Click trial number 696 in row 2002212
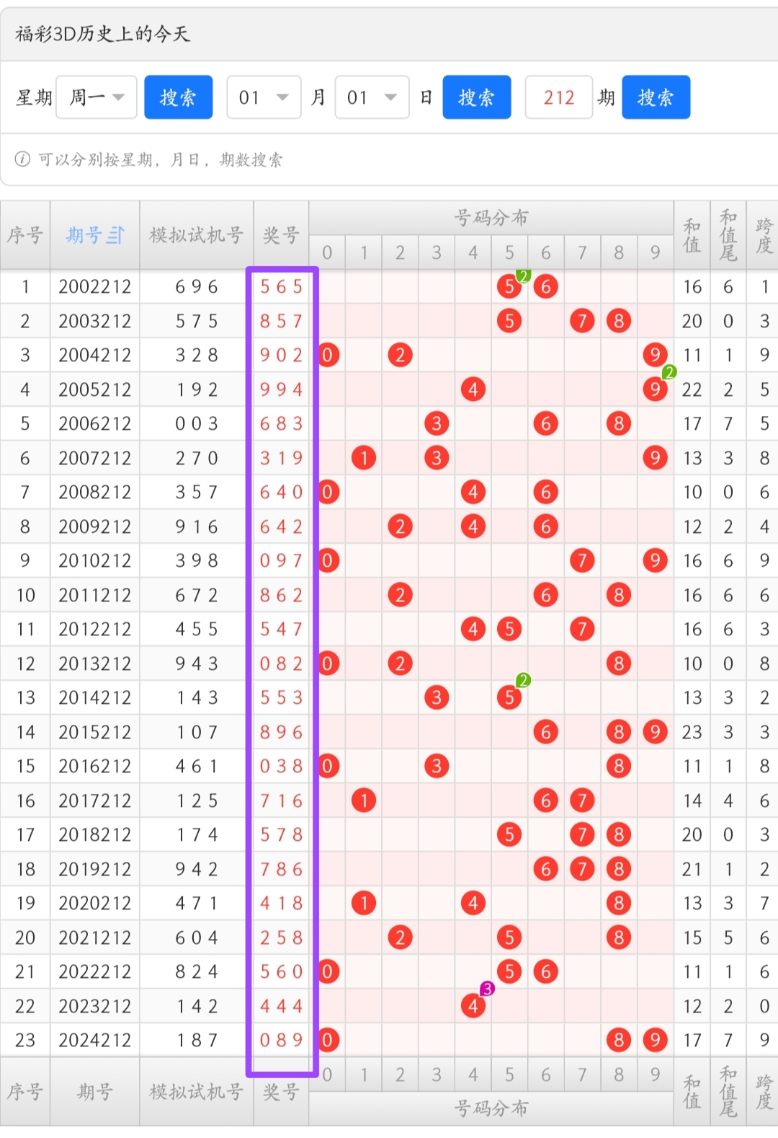Screen dimensions: 778x1138 tap(197, 287)
